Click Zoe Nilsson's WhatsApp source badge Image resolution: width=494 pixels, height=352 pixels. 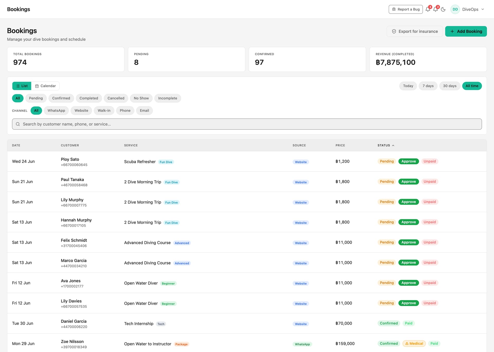click(x=302, y=344)
